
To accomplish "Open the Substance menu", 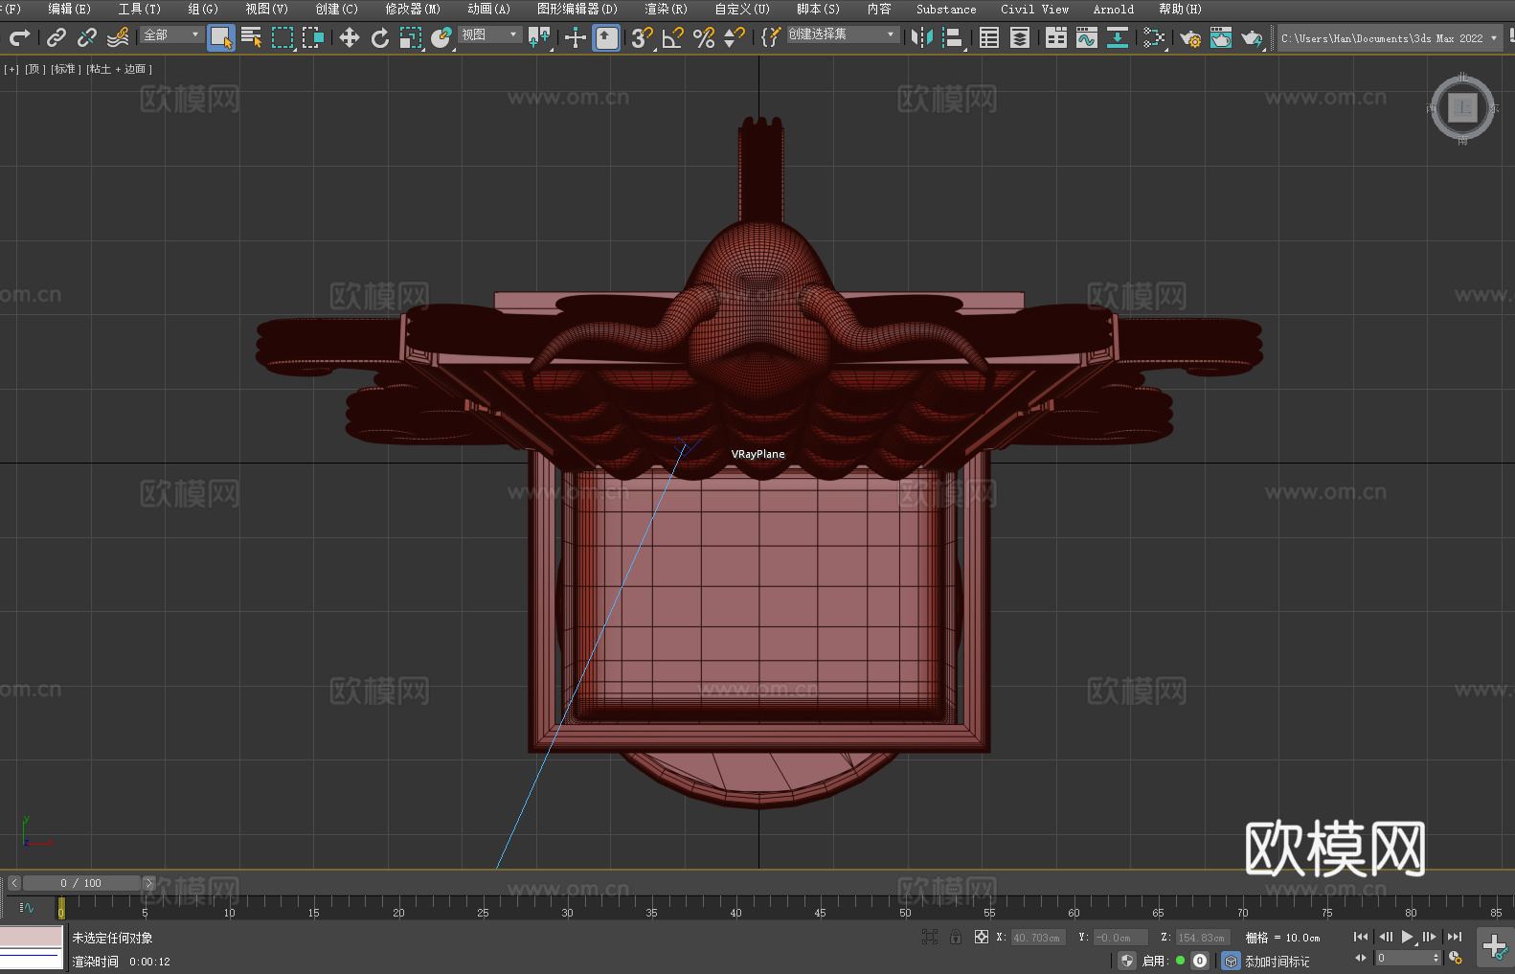I will click(x=946, y=9).
